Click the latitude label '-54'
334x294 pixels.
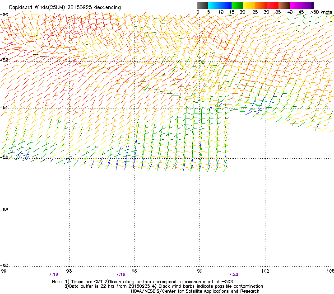(x=4, y=107)
